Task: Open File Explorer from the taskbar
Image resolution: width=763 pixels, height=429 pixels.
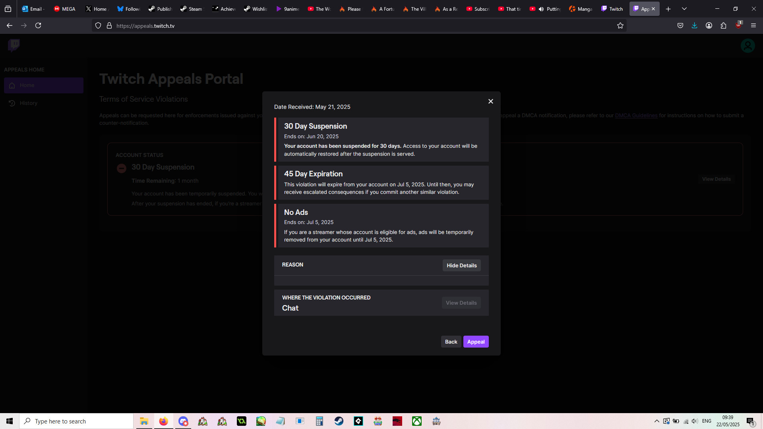Action: coord(144,421)
